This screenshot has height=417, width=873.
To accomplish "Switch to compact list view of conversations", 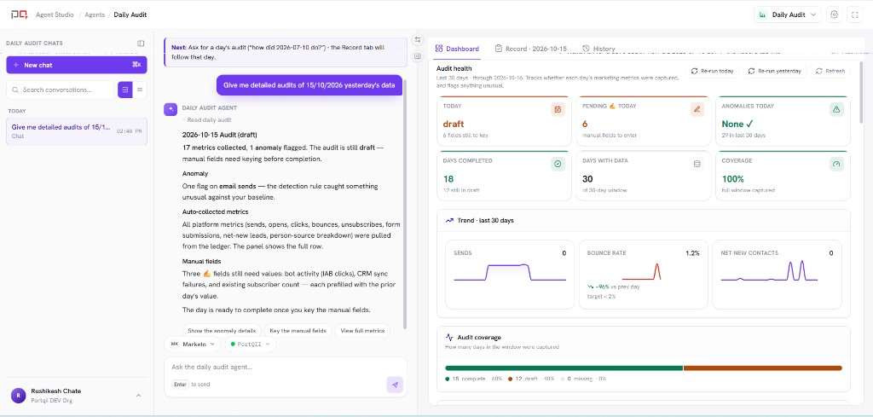I will click(x=140, y=90).
